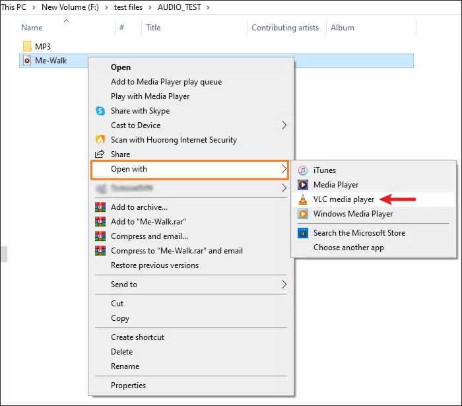Sort by the Name column header
This screenshot has width=462, height=406.
pos(32,28)
